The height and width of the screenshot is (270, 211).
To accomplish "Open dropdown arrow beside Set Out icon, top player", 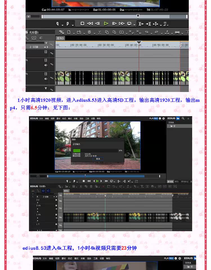I will tap(73, 25).
